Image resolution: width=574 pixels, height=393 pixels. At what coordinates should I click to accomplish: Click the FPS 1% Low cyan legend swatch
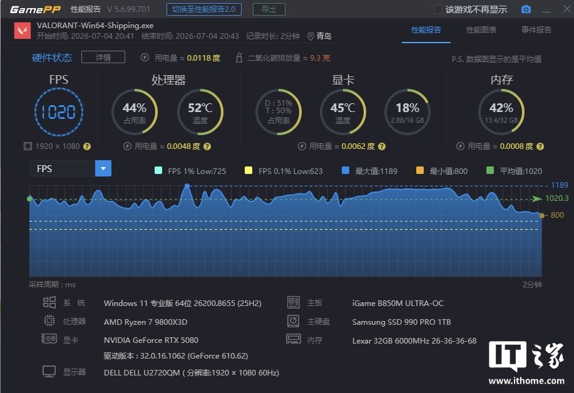(x=158, y=170)
